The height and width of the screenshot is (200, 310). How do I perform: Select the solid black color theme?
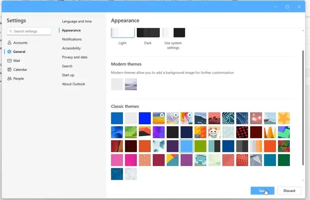click(x=173, y=132)
